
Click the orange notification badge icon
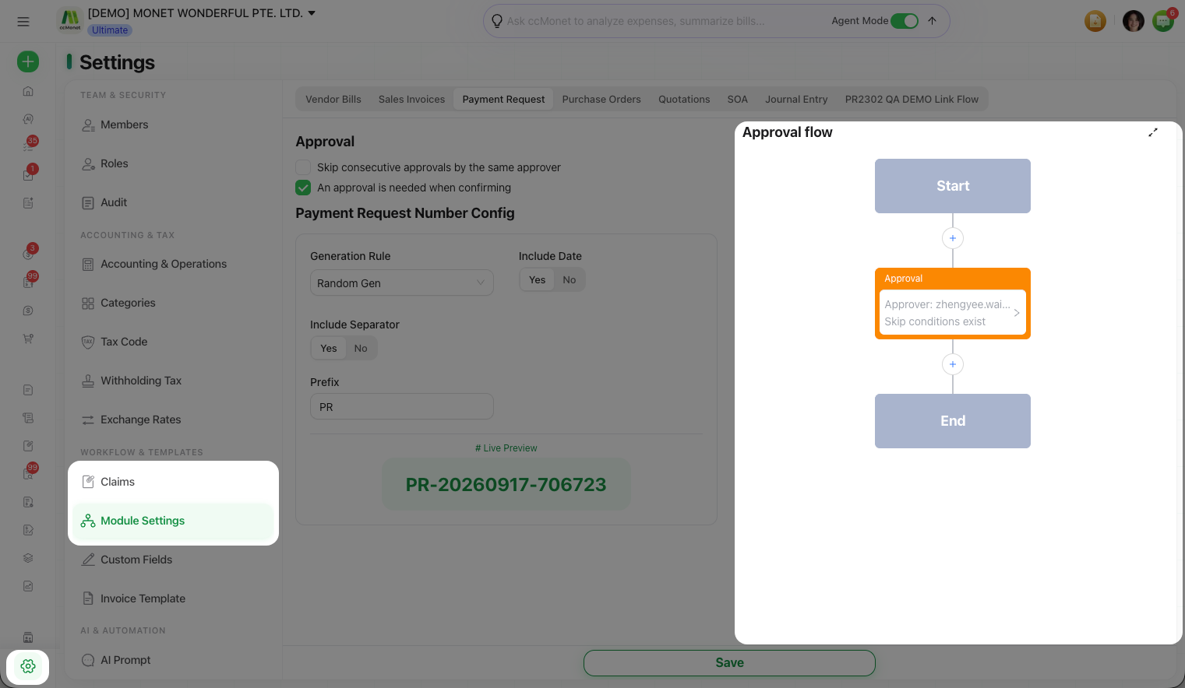pos(1095,21)
